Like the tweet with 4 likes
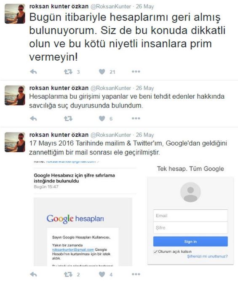The height and width of the screenshot is (281, 238). tap(102, 274)
